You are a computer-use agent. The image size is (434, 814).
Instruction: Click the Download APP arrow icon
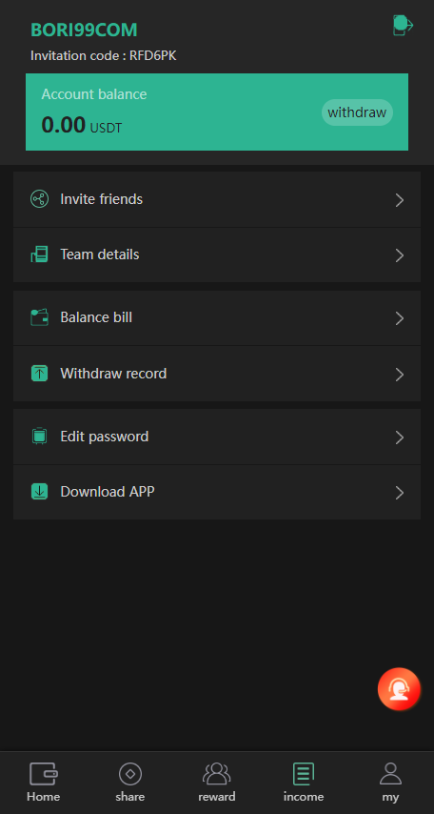point(39,492)
